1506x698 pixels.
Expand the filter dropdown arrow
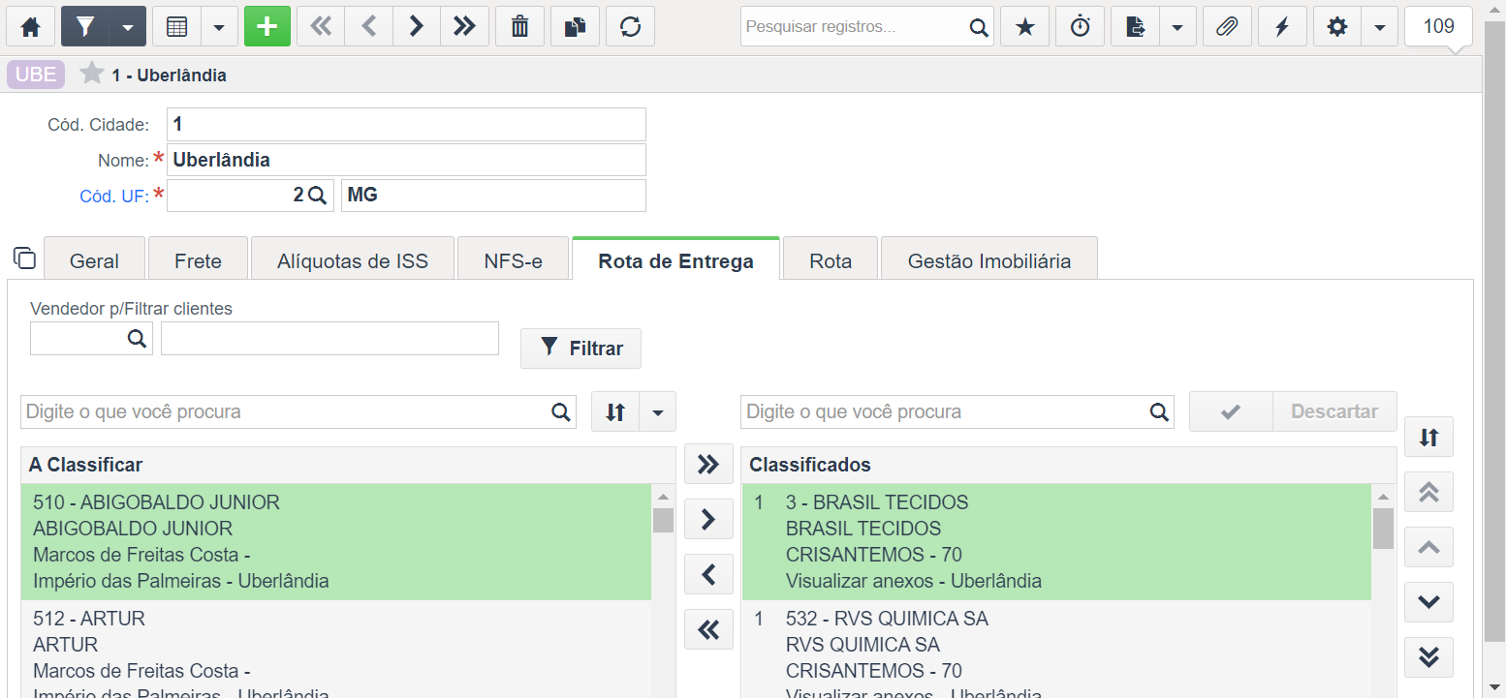click(128, 27)
